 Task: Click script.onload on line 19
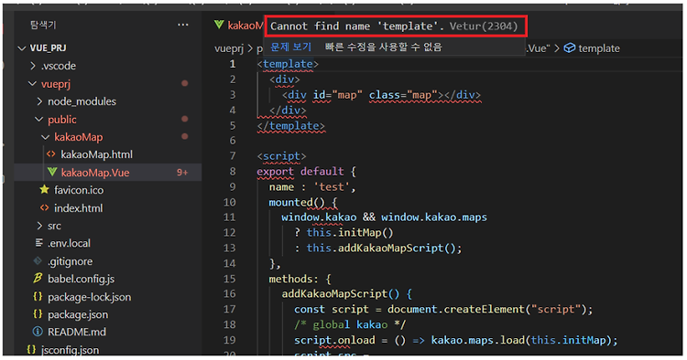pyautogui.click(x=334, y=340)
